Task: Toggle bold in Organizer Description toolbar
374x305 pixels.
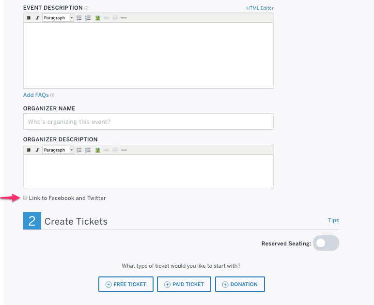Action: [29, 150]
